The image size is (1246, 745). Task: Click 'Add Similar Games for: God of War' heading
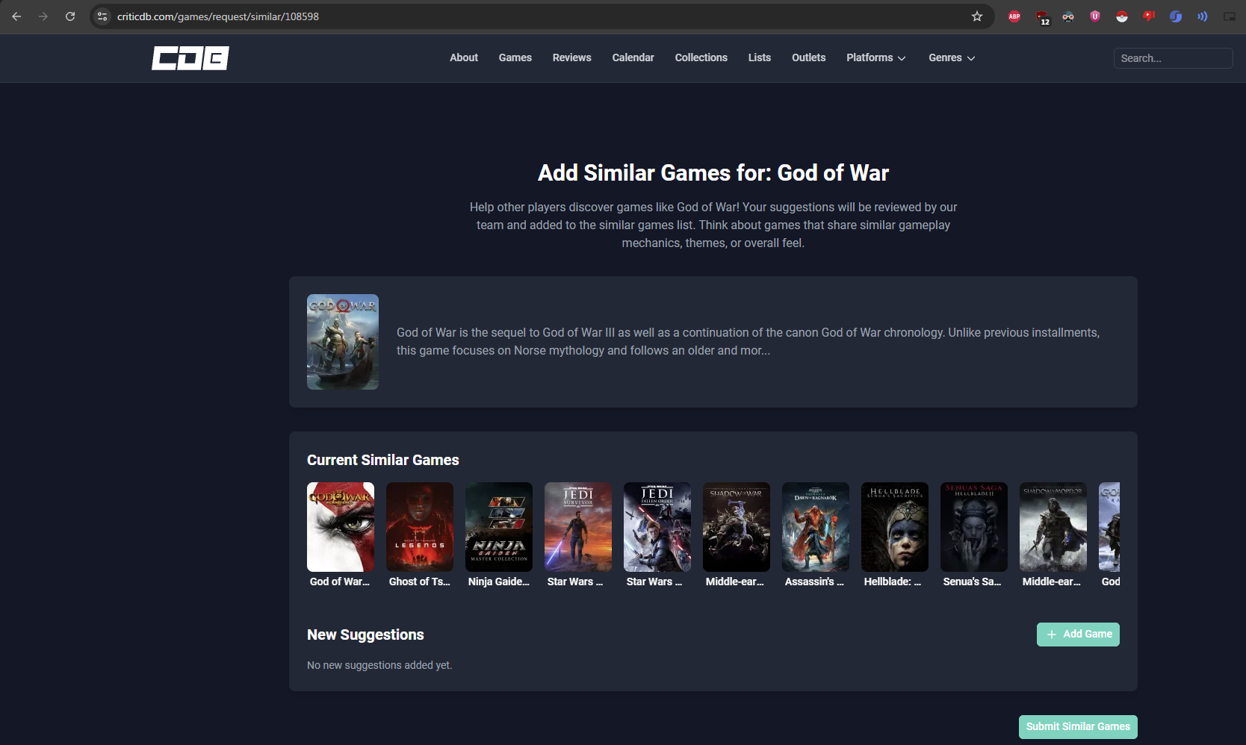click(x=713, y=173)
